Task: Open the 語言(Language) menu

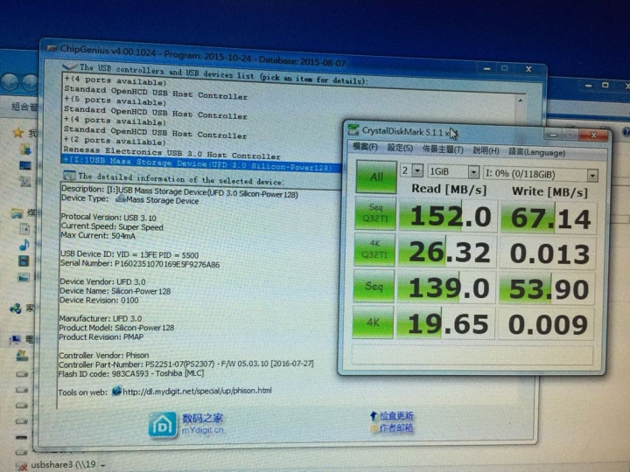Action: point(536,152)
